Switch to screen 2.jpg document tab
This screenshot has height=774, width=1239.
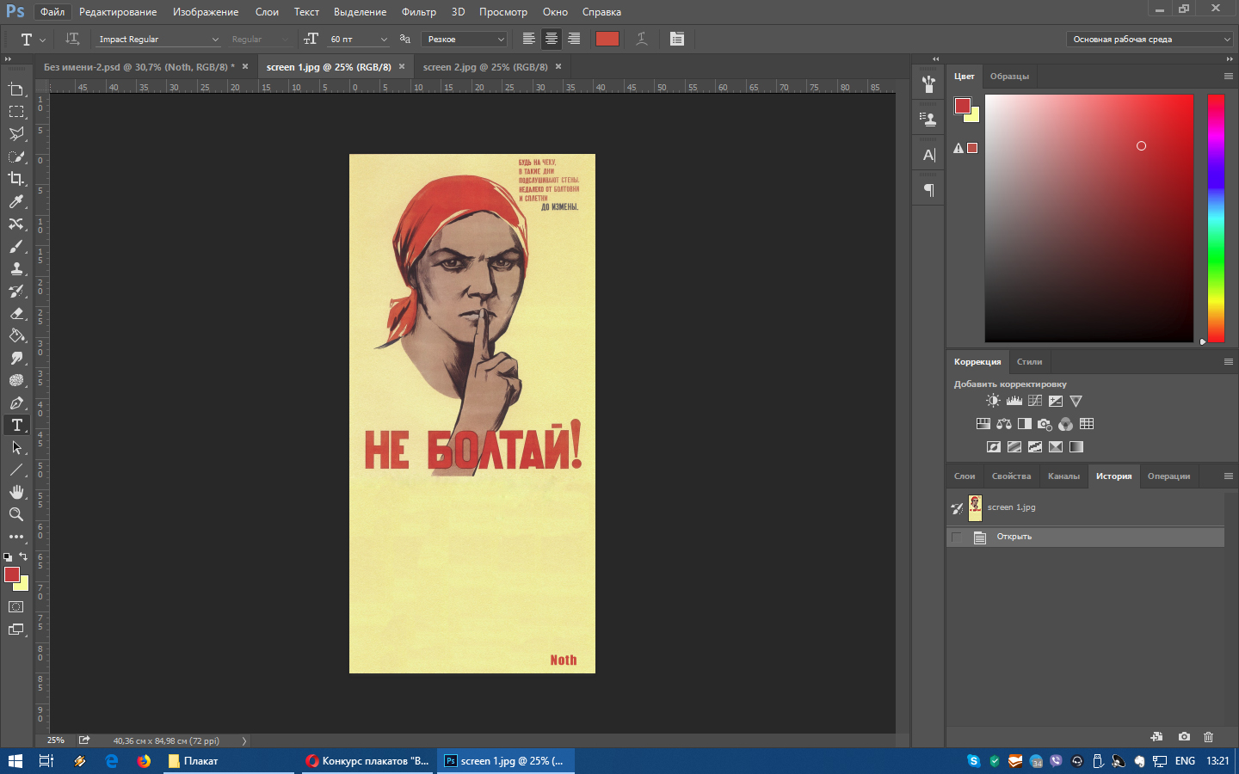coord(485,67)
